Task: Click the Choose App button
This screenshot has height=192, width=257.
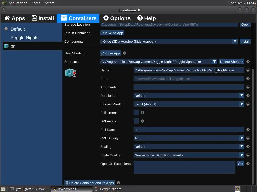Action: (110, 53)
